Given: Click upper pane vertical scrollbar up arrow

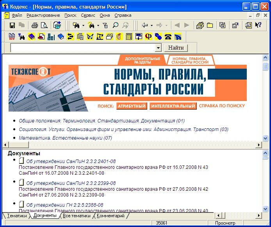Looking at the screenshot, I should click(x=265, y=58).
